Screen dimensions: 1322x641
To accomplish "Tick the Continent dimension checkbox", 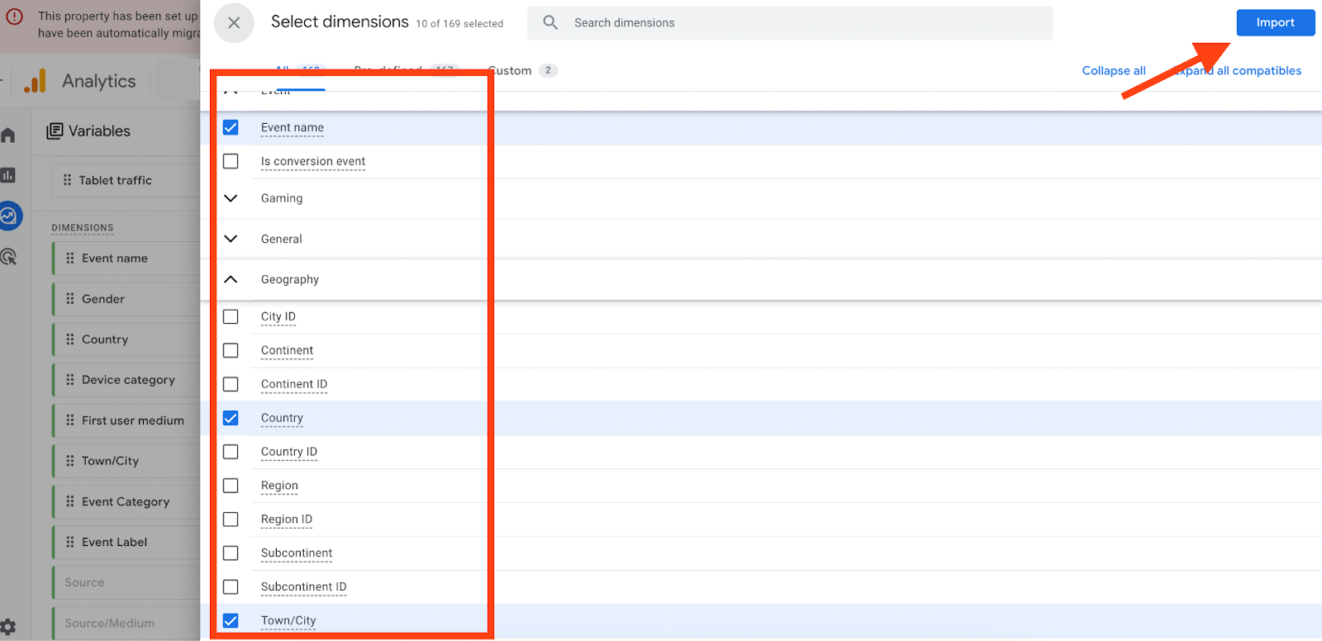I will coord(231,350).
